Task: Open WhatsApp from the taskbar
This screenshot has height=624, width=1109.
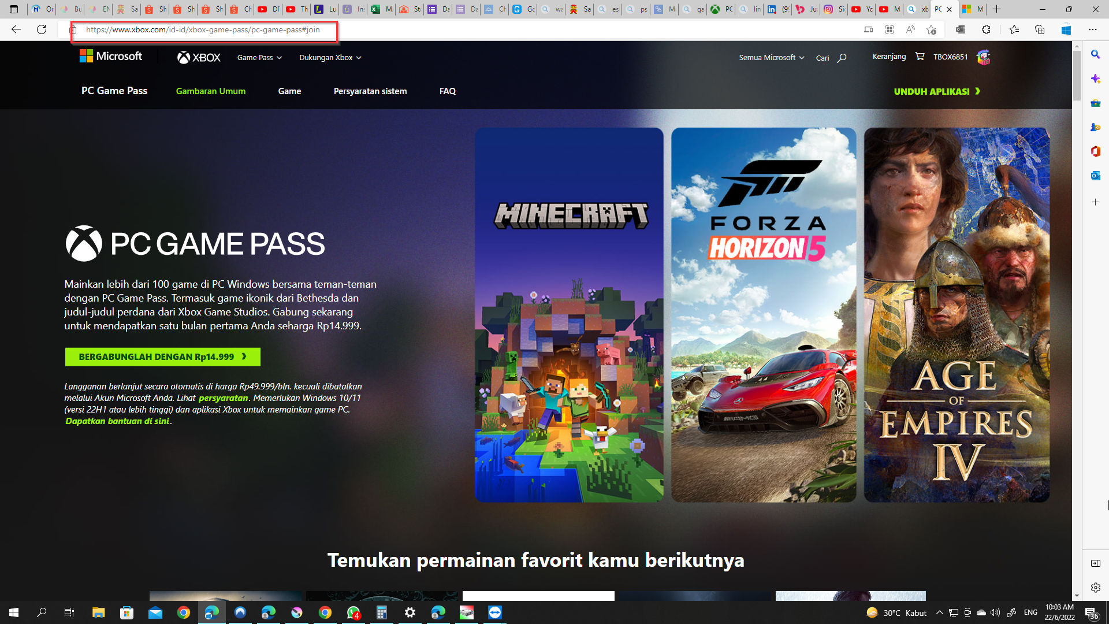Action: 353,612
